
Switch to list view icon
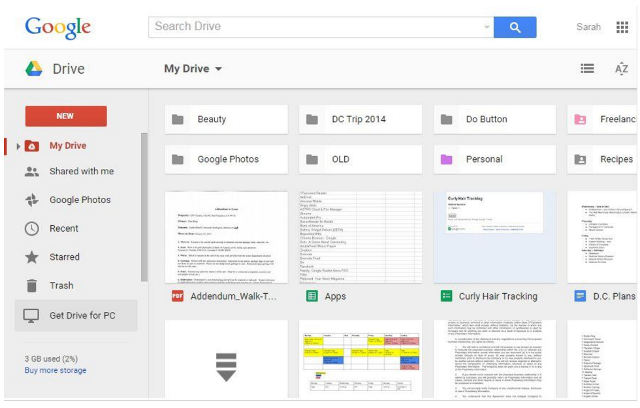coord(587,69)
